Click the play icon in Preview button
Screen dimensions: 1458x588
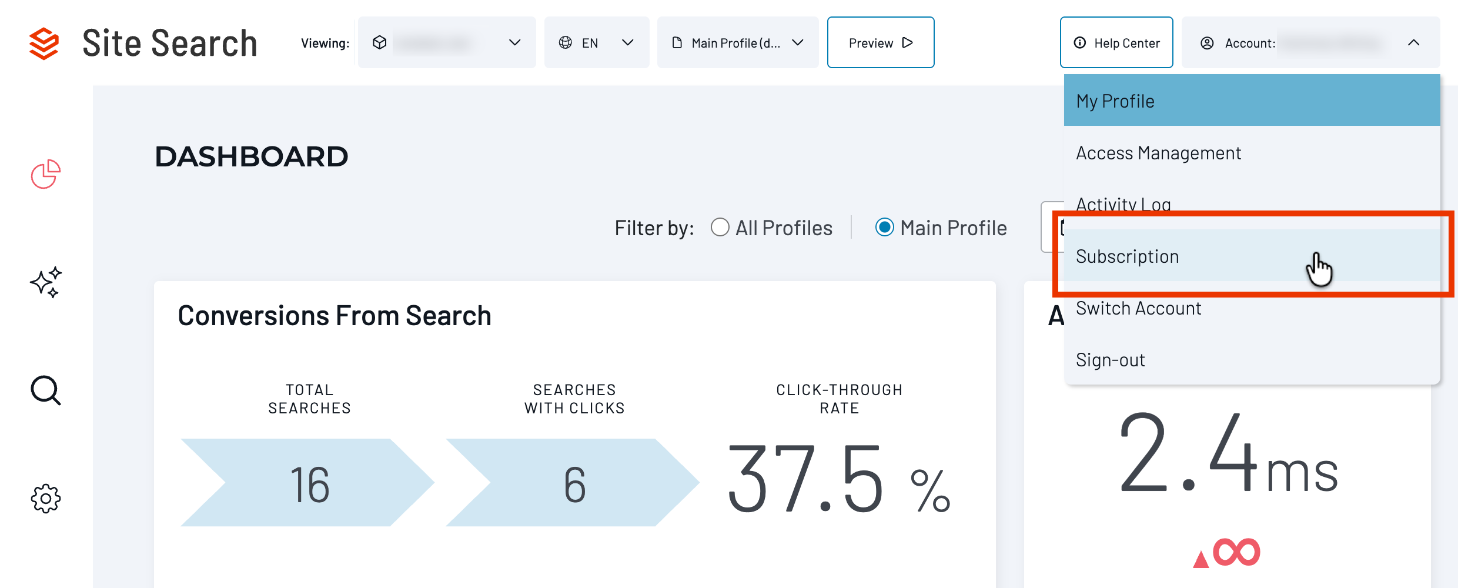908,42
